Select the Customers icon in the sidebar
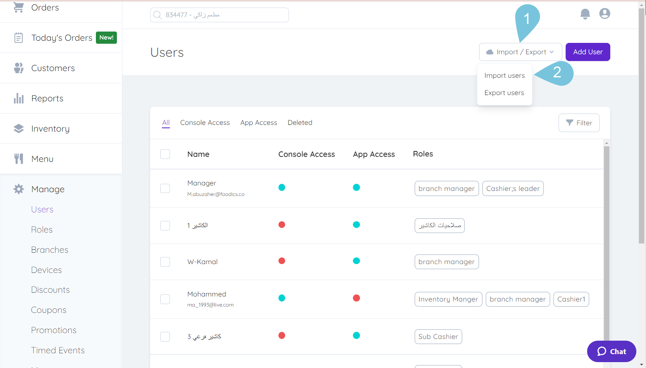Viewport: 646px width, 368px height. (x=19, y=68)
